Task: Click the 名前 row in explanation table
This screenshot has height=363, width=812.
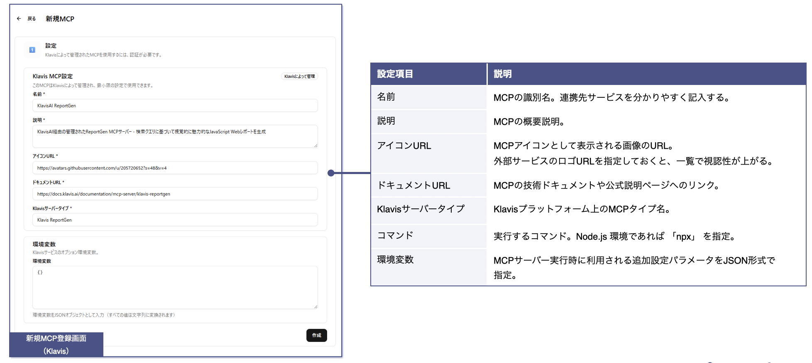Action: pos(588,97)
